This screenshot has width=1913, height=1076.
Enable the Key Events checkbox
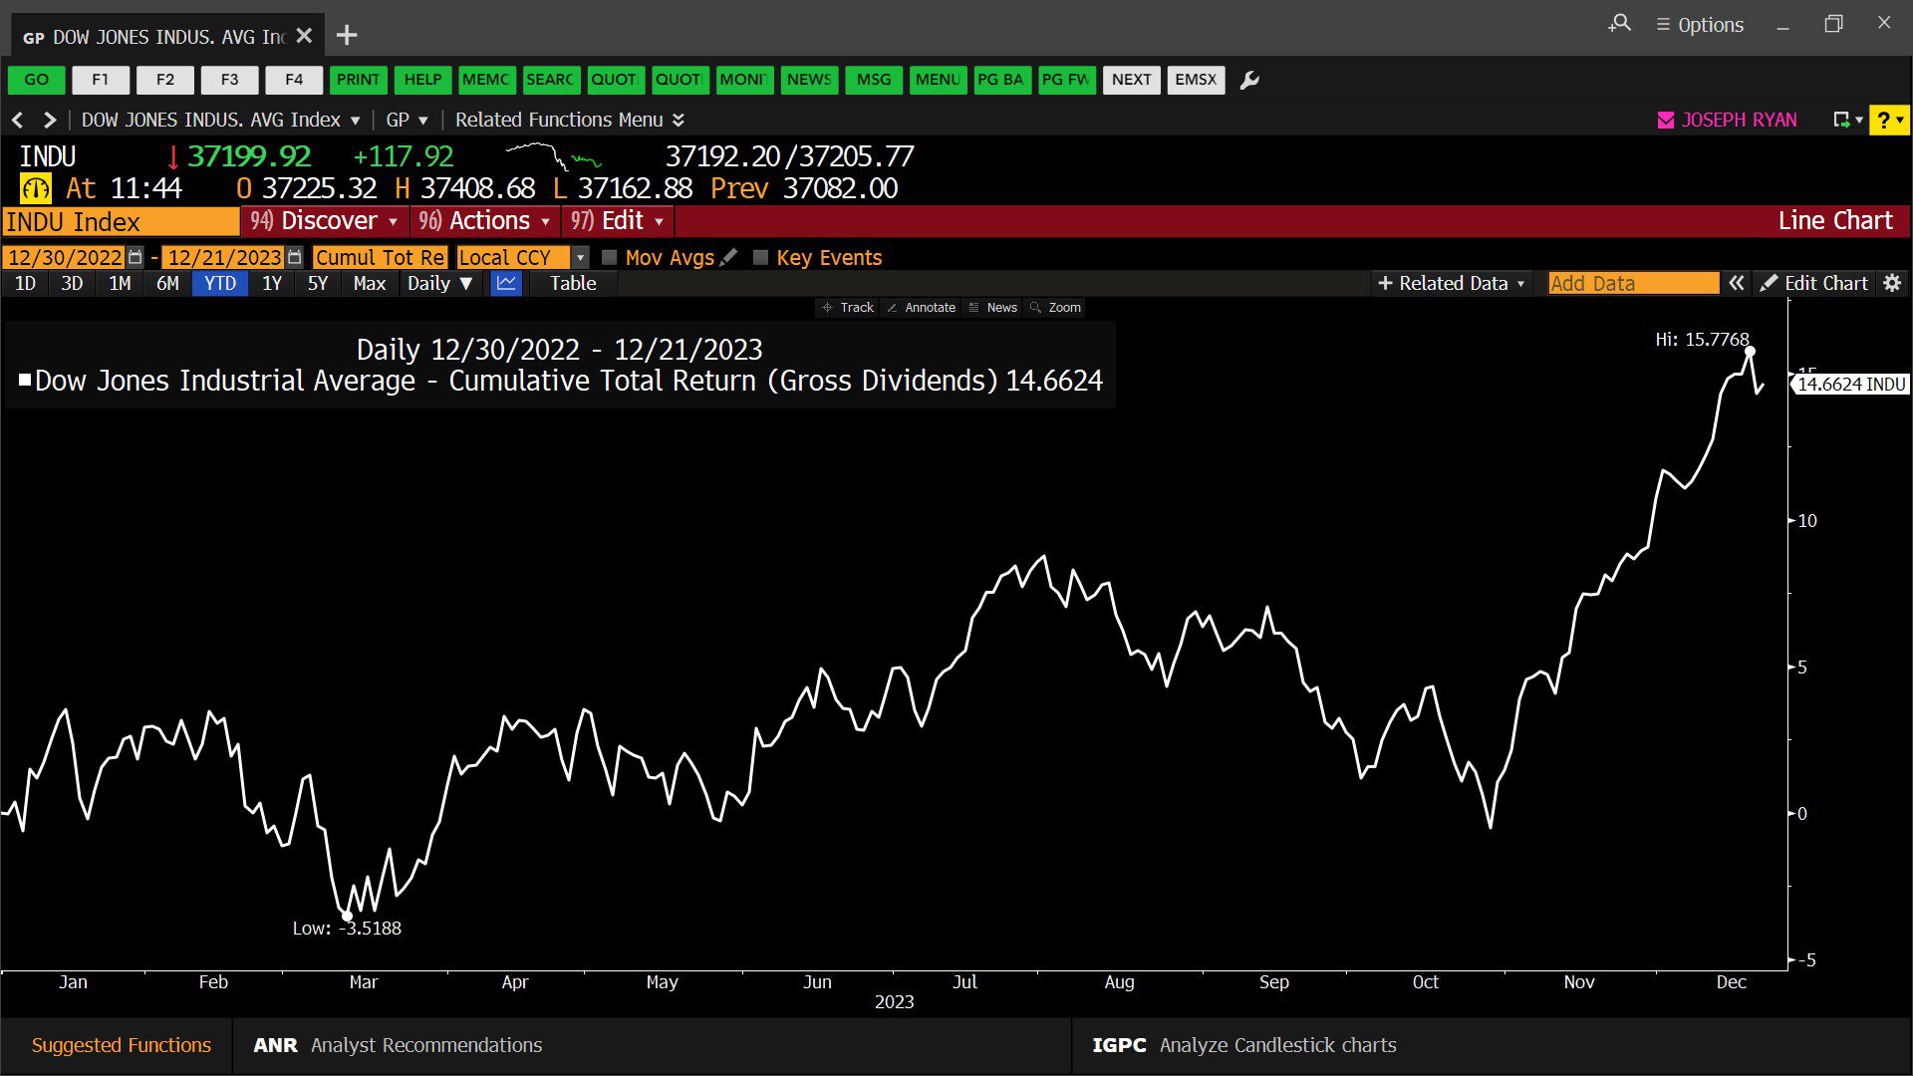coord(760,258)
